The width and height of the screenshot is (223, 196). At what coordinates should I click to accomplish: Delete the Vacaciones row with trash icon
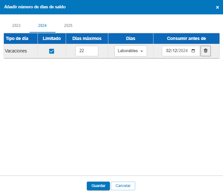(206, 51)
